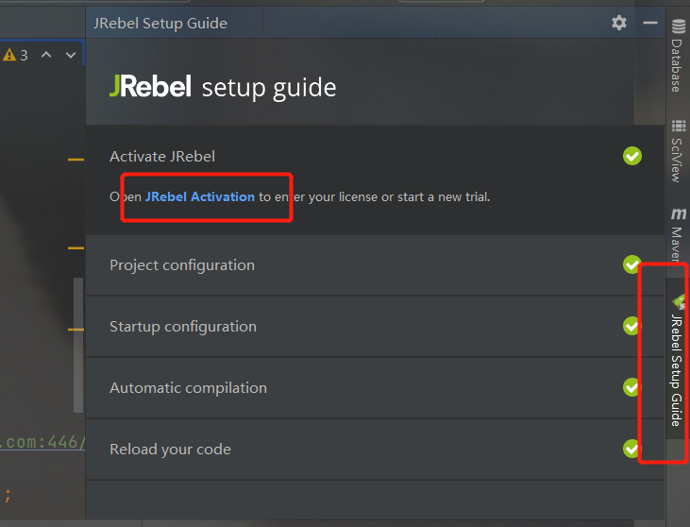Viewport: 690px width, 527px height.
Task: Expand the Reload your code section
Action: click(x=375, y=449)
